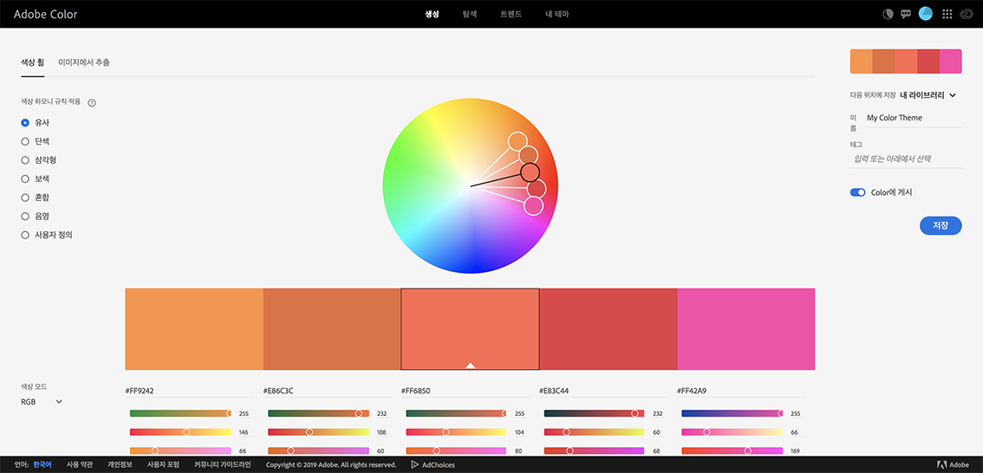Image resolution: width=983 pixels, height=473 pixels.
Task: Click the My Color Theme name field
Action: 914,118
